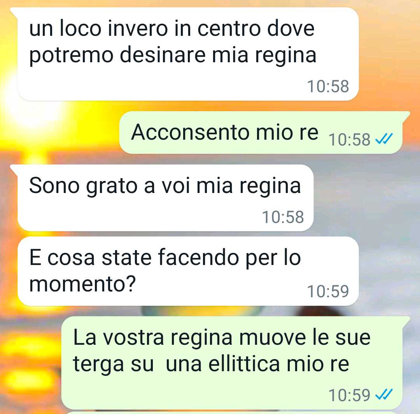Click the word "terga" in the green message
The height and width of the screenshot is (414, 420).
(98, 365)
